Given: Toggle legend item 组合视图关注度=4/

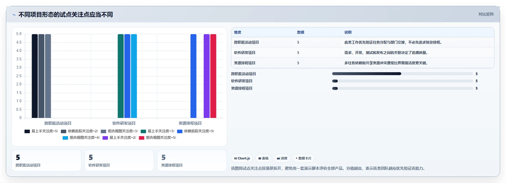Looking at the screenshot, I should 81,138.
